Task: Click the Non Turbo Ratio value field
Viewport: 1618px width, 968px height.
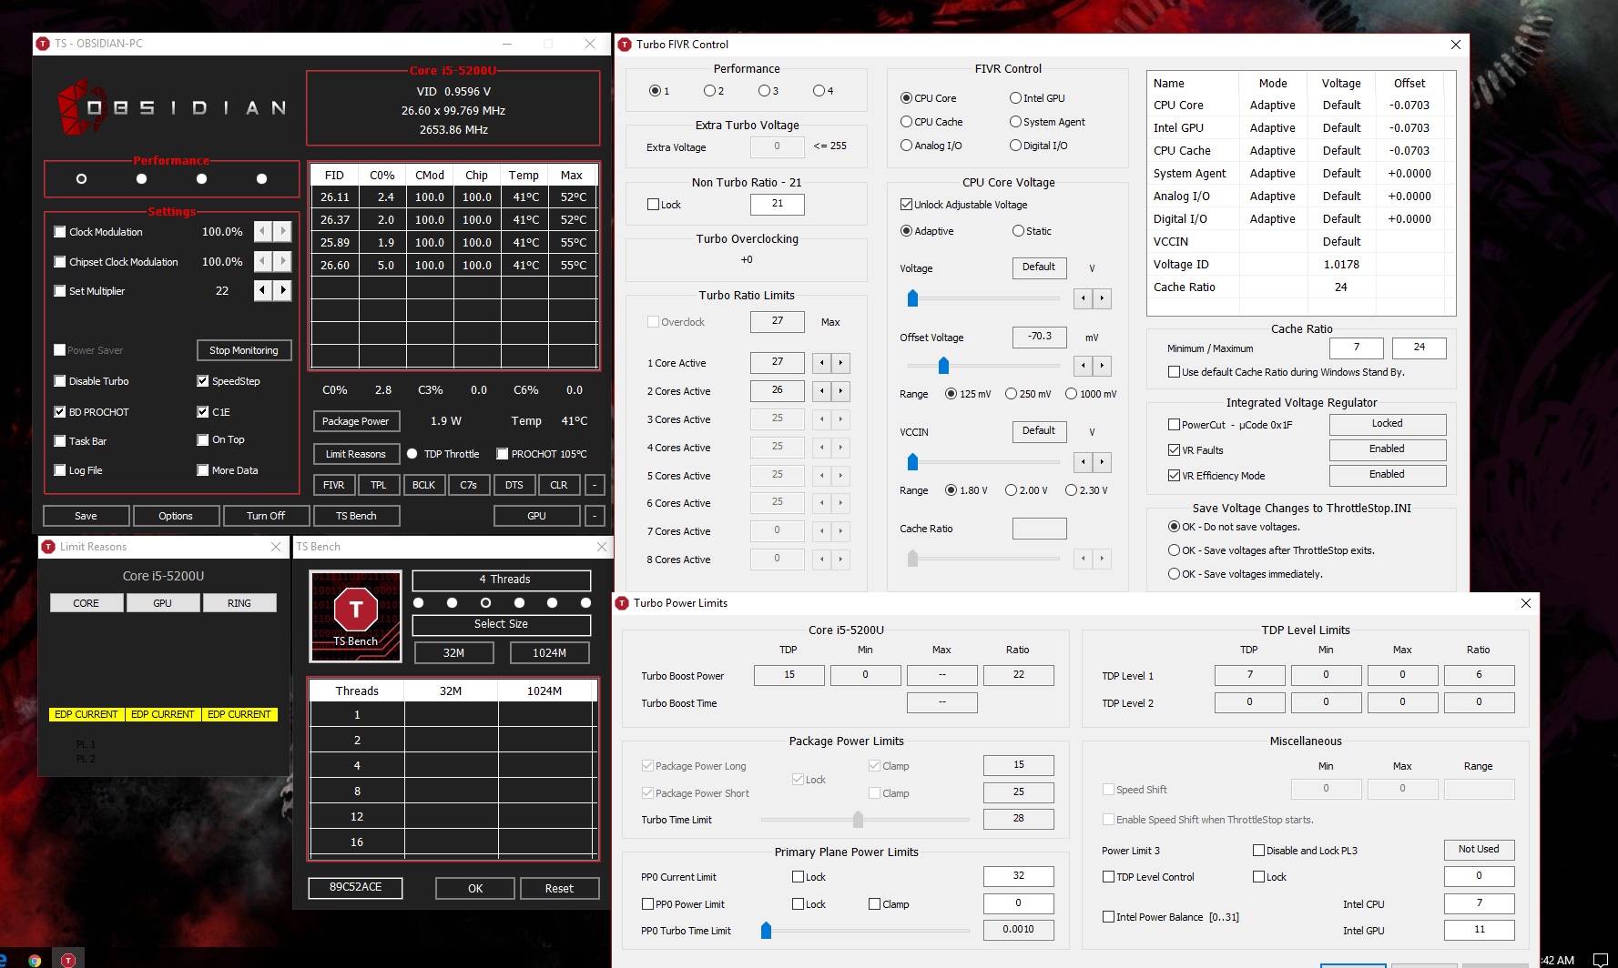Action: (778, 204)
